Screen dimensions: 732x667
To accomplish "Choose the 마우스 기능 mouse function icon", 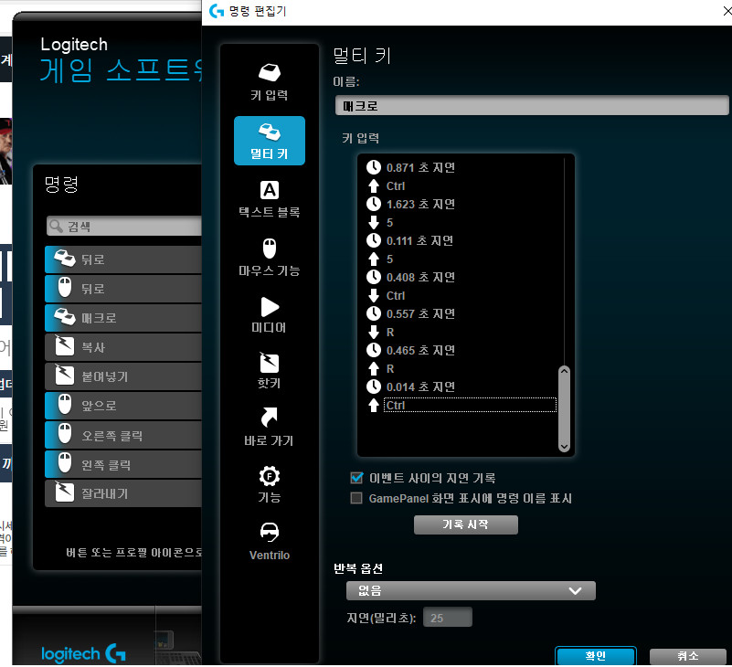I will point(269,249).
